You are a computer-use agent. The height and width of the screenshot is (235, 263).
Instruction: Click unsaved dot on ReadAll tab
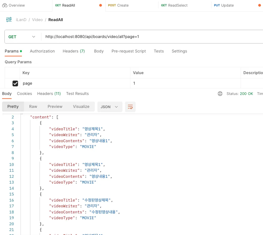(101, 5)
